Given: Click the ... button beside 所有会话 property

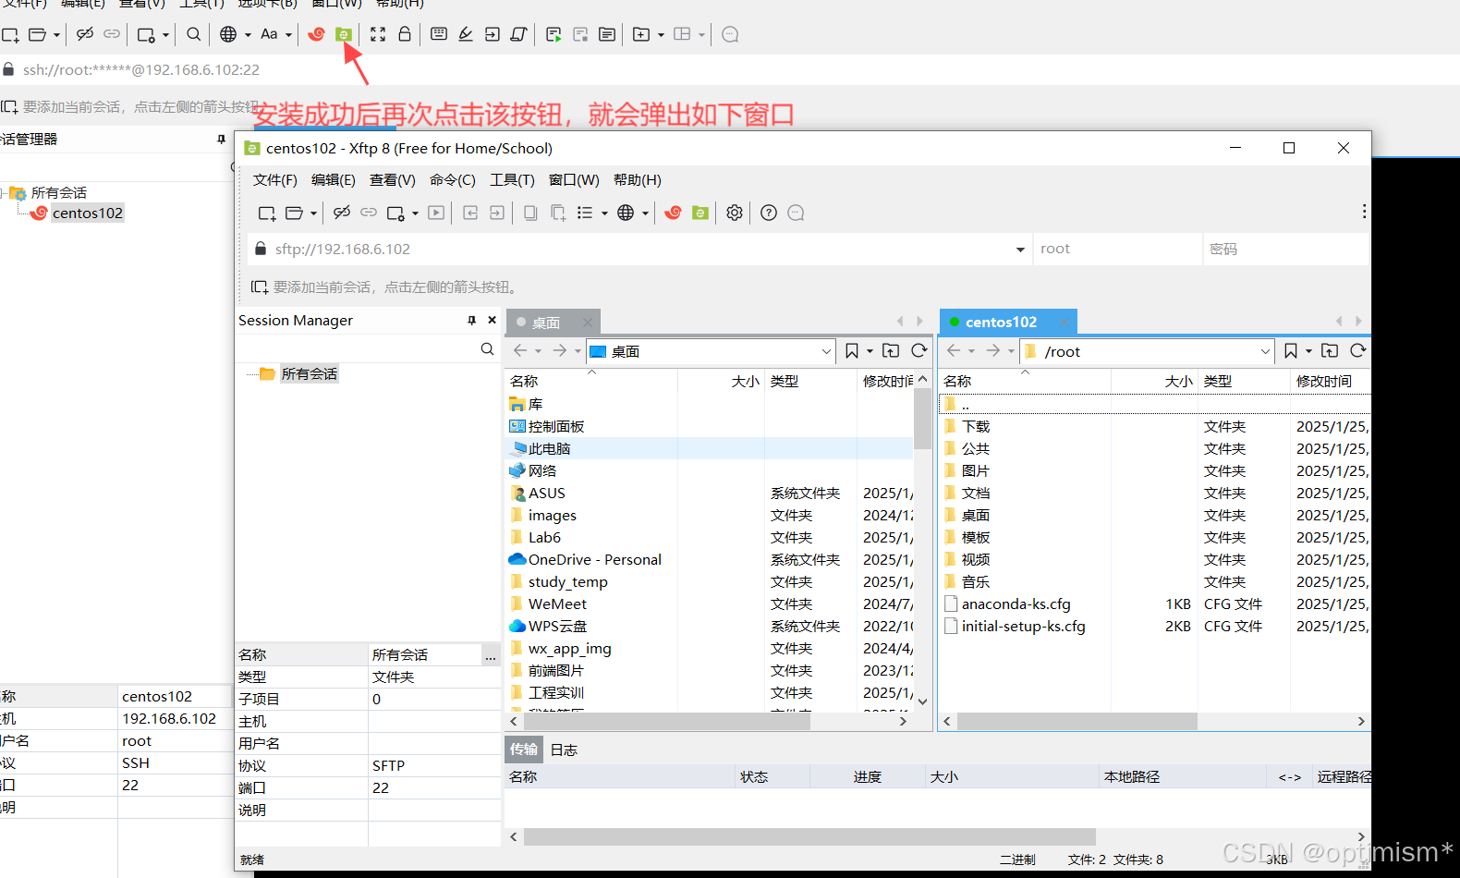Looking at the screenshot, I should pos(490,655).
